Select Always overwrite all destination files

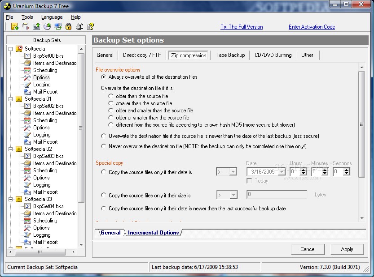(103, 77)
